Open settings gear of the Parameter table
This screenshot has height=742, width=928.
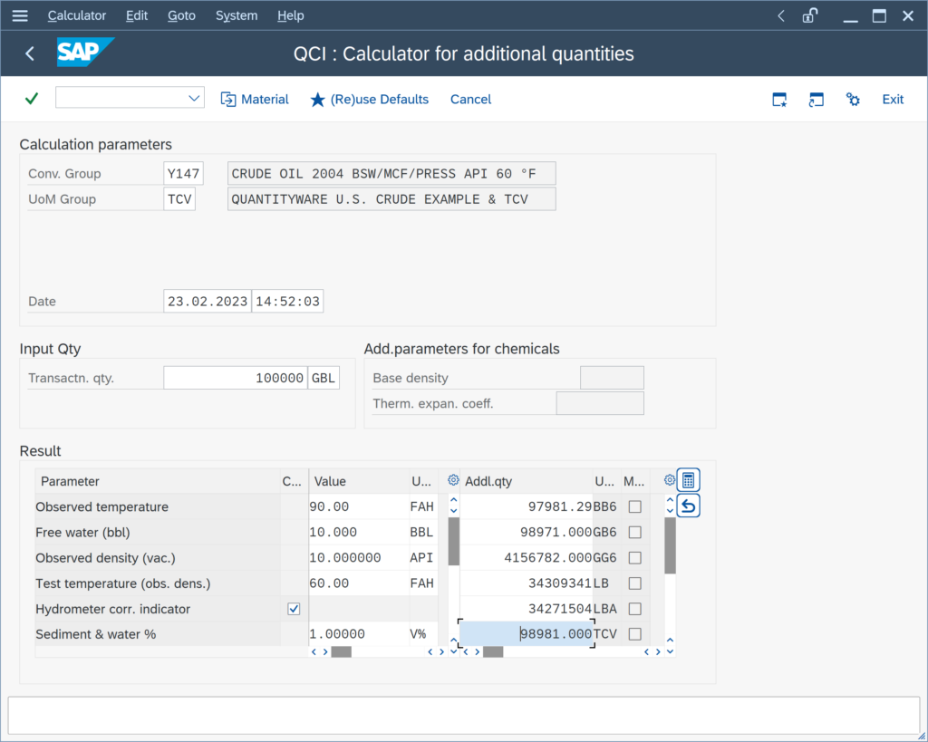click(453, 480)
